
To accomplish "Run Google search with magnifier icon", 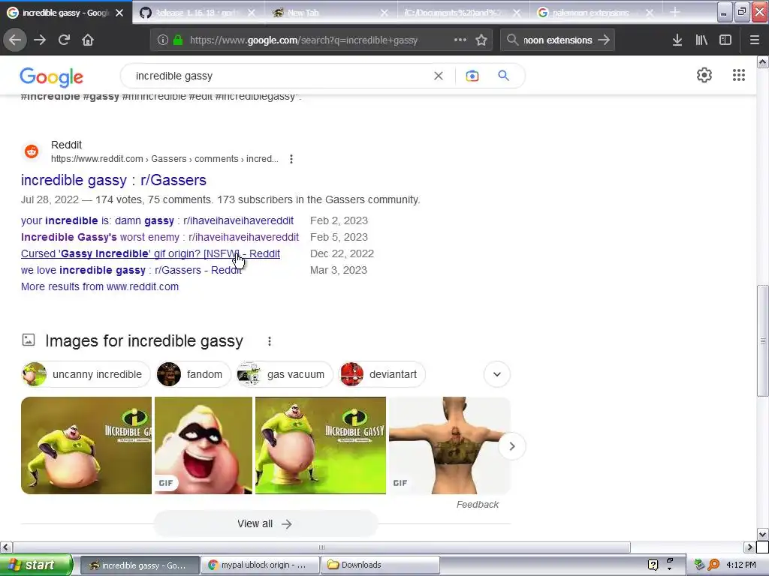I will pos(504,76).
